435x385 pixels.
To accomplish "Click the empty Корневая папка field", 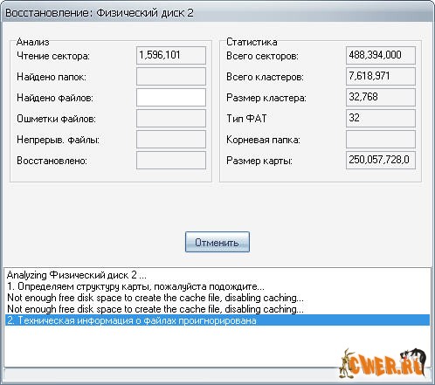I will click(x=381, y=139).
